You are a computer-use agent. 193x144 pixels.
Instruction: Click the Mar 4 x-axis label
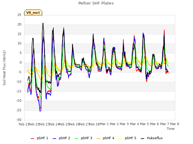coord(134,124)
